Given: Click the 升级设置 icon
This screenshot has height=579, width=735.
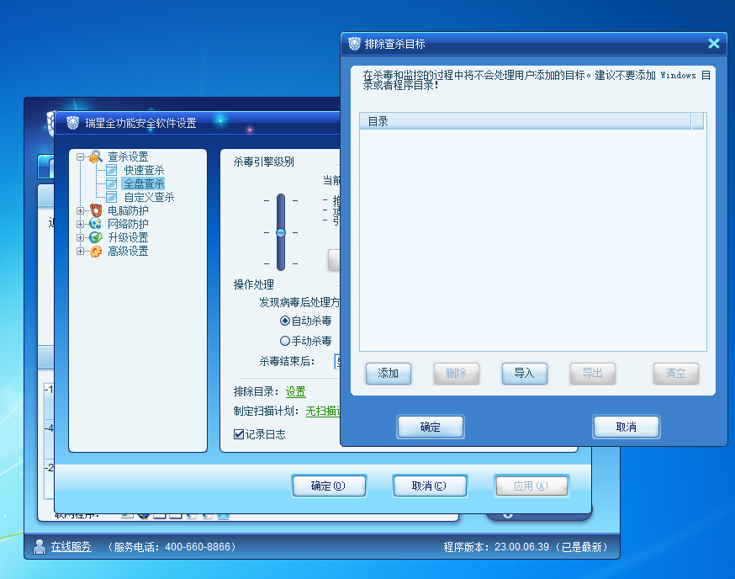Looking at the screenshot, I should pyautogui.click(x=96, y=237).
